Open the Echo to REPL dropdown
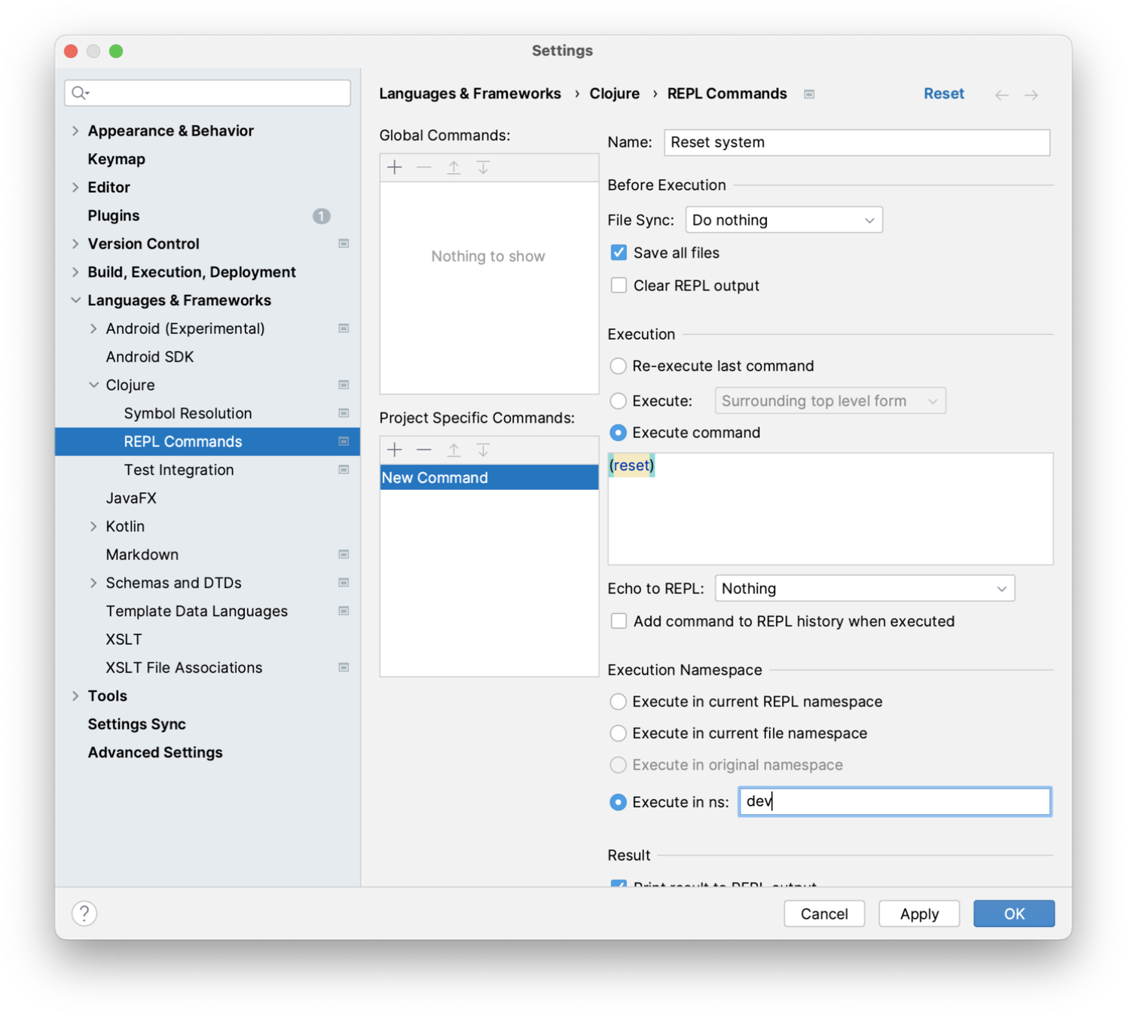The image size is (1127, 1016). (x=864, y=589)
